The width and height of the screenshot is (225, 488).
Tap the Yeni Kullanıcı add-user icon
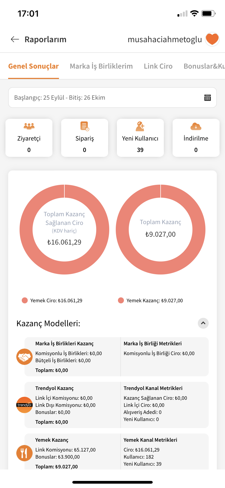click(x=140, y=126)
